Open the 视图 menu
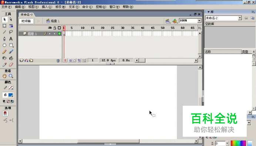This screenshot has width=256, height=146. click(x=33, y=7)
